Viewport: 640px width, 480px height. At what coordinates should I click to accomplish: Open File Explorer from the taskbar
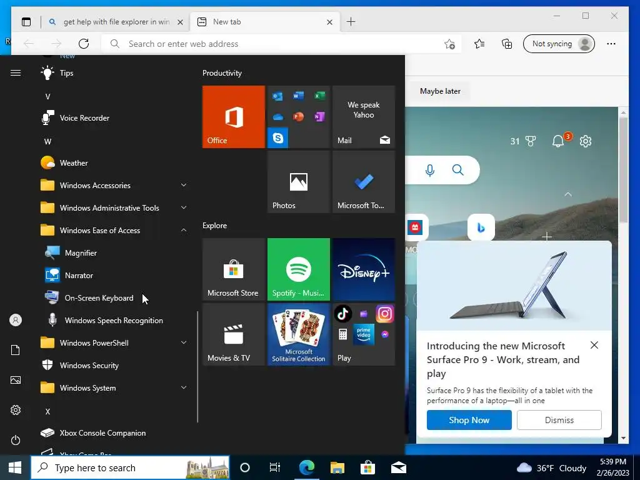(337, 467)
